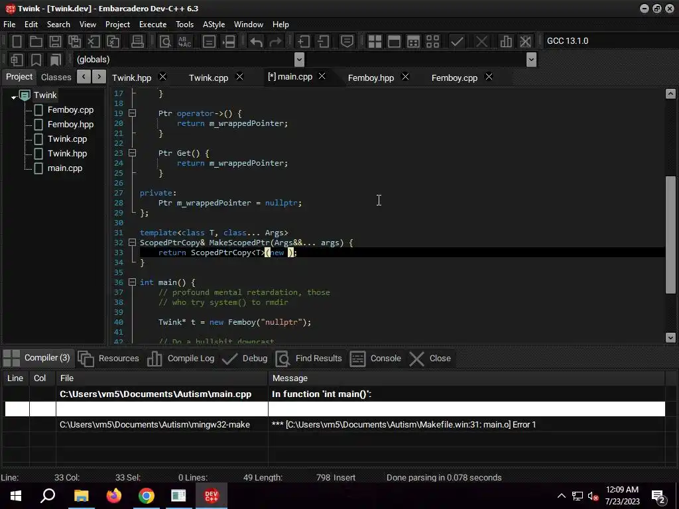679x509 pixels.
Task: Click the editor scrollbar down arrow
Action: tap(670, 337)
